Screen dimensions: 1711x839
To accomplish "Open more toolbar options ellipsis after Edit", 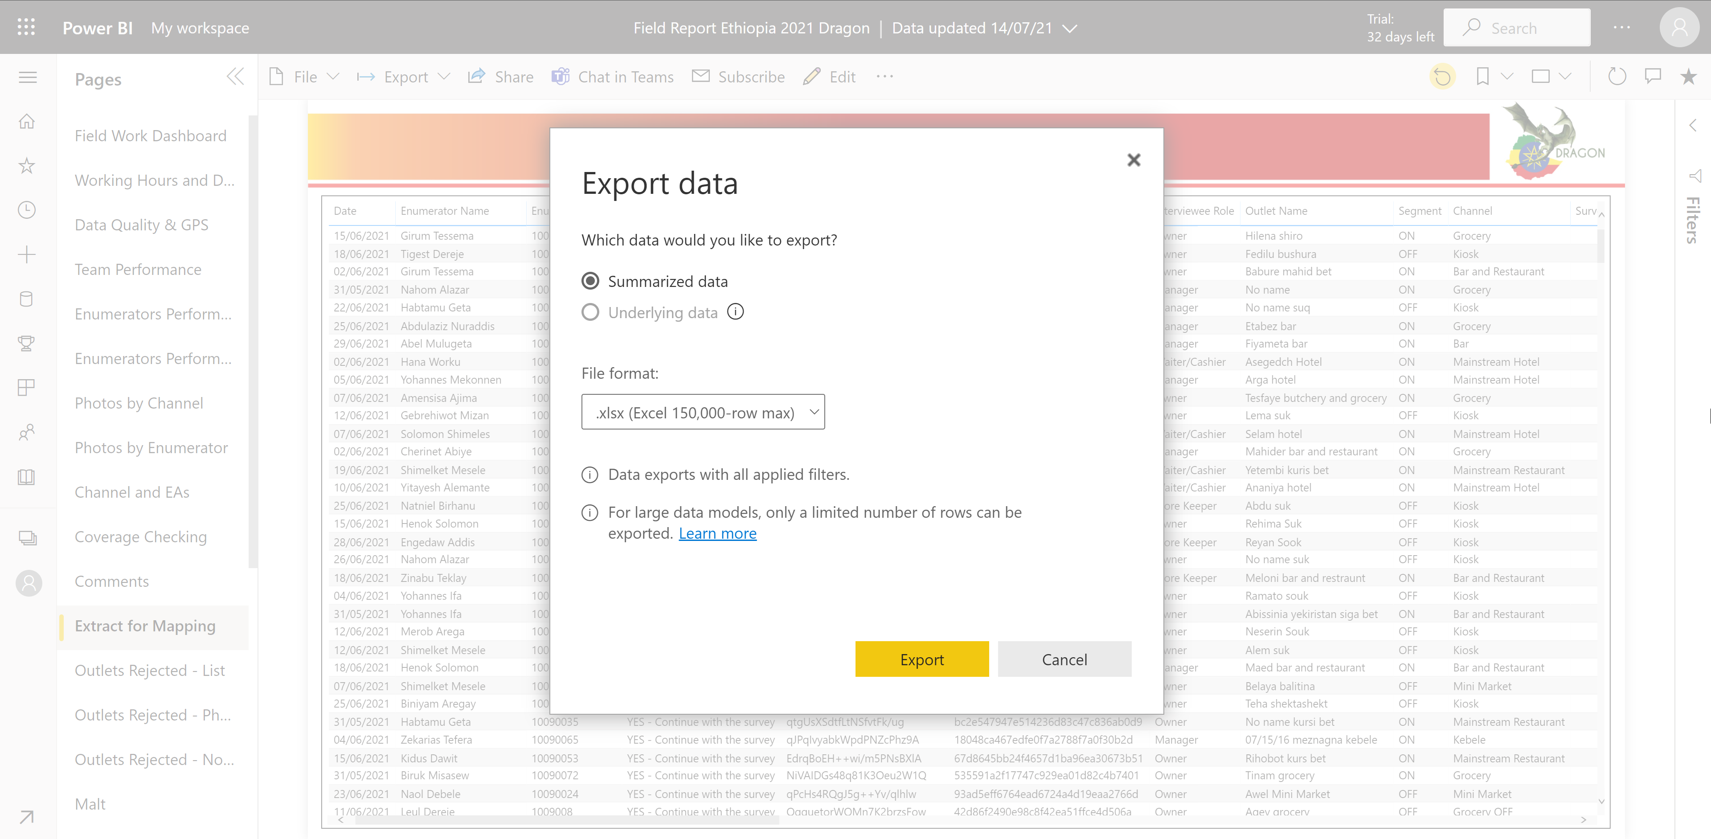I will click(x=885, y=77).
